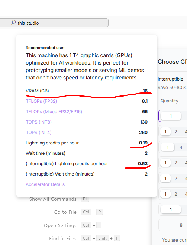Open the Accelerator Details link
187x245 pixels.
(45, 184)
